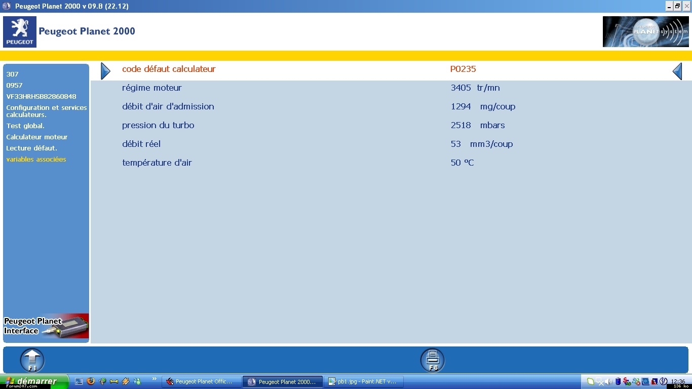Image resolution: width=692 pixels, height=389 pixels.
Task: Restore down the Peugeot Planet window
Action: tap(677, 6)
